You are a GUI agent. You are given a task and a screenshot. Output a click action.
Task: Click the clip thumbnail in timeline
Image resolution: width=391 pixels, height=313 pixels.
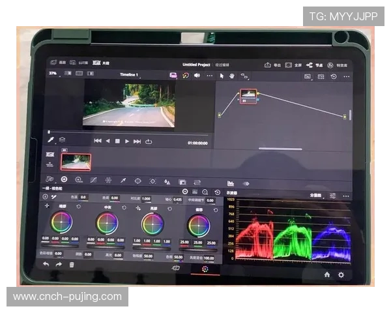coord(76,161)
